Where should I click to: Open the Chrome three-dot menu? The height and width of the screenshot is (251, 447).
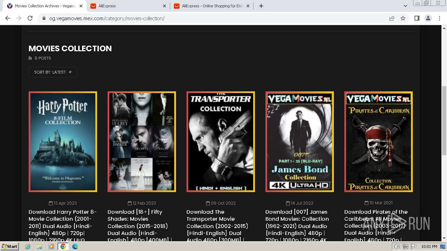click(439, 18)
